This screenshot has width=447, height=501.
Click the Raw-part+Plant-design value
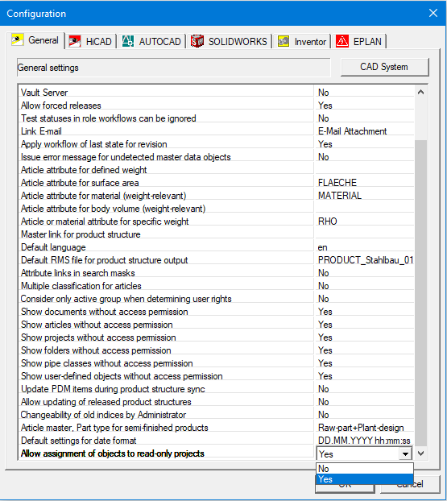[x=361, y=428]
